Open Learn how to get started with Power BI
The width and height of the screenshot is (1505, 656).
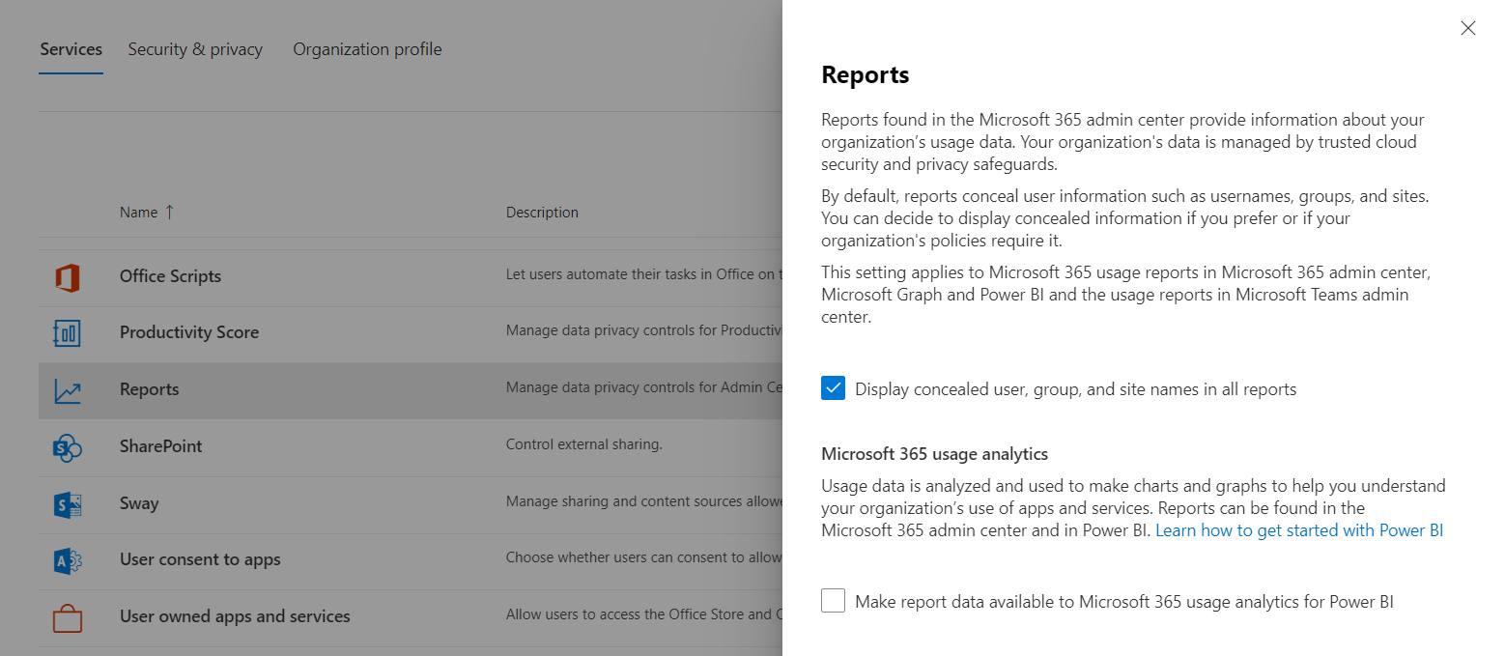point(1299,530)
